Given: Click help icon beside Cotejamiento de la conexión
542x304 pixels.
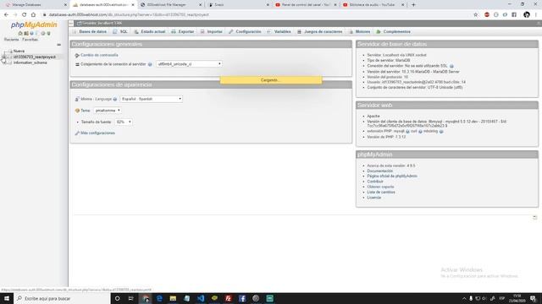Looking at the screenshot, I should coord(150,64).
